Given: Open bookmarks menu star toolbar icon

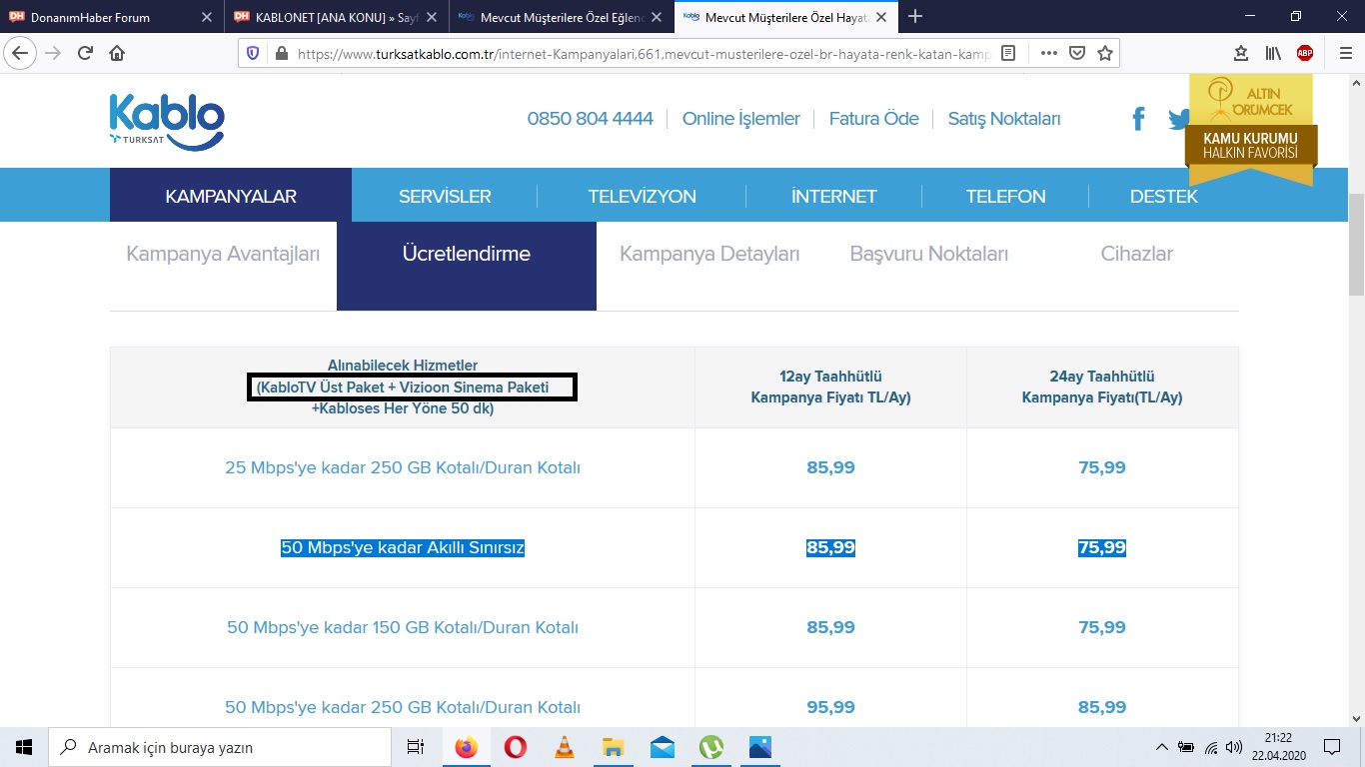Looking at the screenshot, I should coord(1241,53).
